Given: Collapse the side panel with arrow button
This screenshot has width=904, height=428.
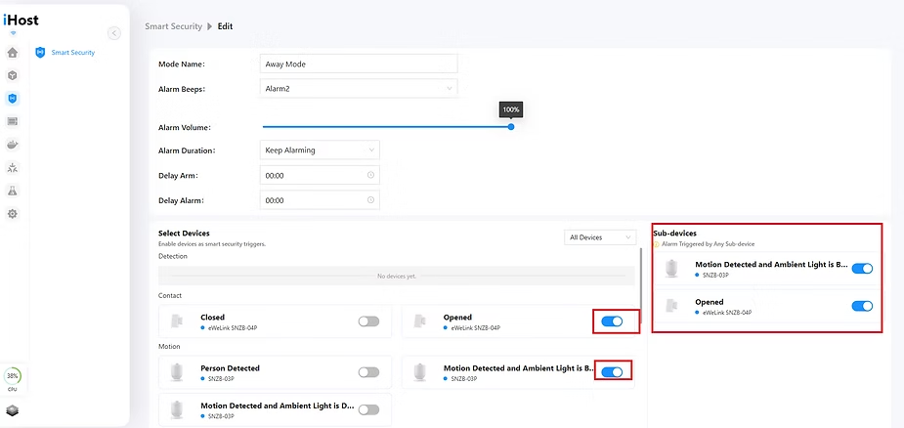Looking at the screenshot, I should click(x=114, y=33).
